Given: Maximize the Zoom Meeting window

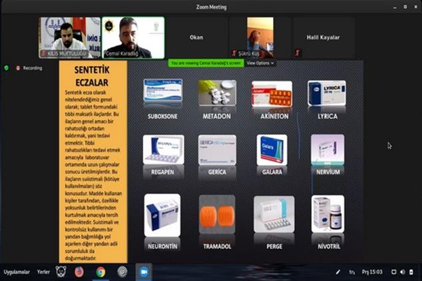Looking at the screenshot, I should click(x=405, y=7).
